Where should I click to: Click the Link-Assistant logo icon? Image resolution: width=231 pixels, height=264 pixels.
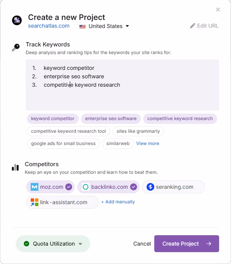pos(35,202)
